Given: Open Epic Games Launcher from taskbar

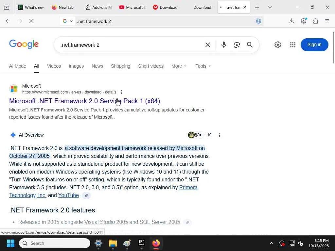Looking at the screenshot, I should click(141, 243).
